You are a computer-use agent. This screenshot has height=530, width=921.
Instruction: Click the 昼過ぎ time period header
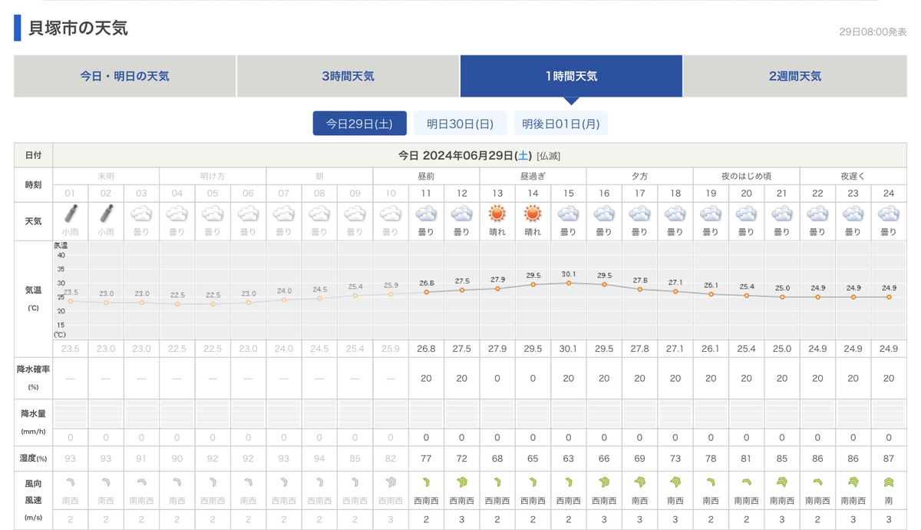[x=533, y=176]
